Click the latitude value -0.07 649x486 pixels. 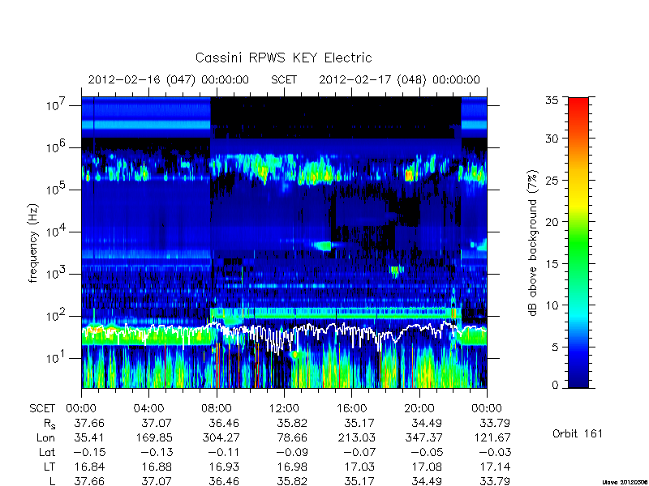(359, 453)
